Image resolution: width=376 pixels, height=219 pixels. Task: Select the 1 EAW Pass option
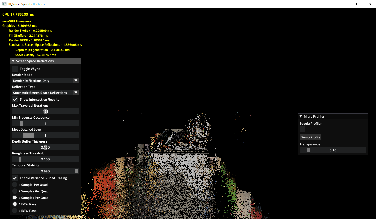tap(15, 204)
